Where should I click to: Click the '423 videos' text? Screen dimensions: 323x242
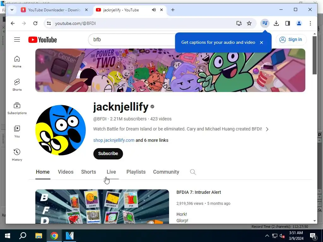(x=161, y=119)
